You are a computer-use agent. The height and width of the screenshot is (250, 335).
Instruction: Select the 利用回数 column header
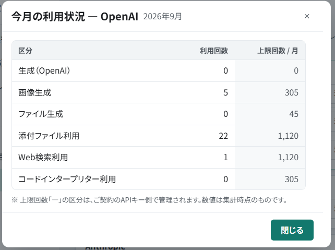coord(214,51)
